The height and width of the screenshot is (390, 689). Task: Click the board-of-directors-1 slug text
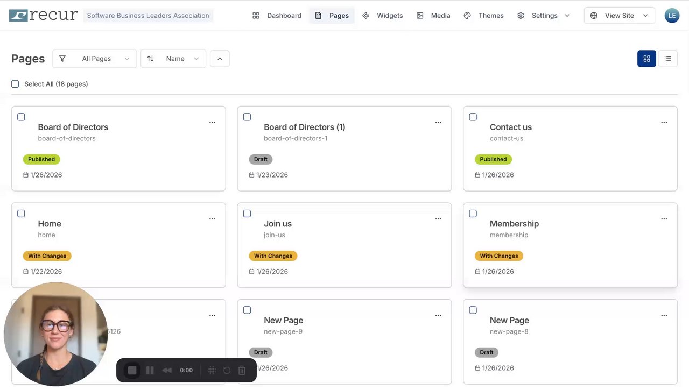click(296, 138)
